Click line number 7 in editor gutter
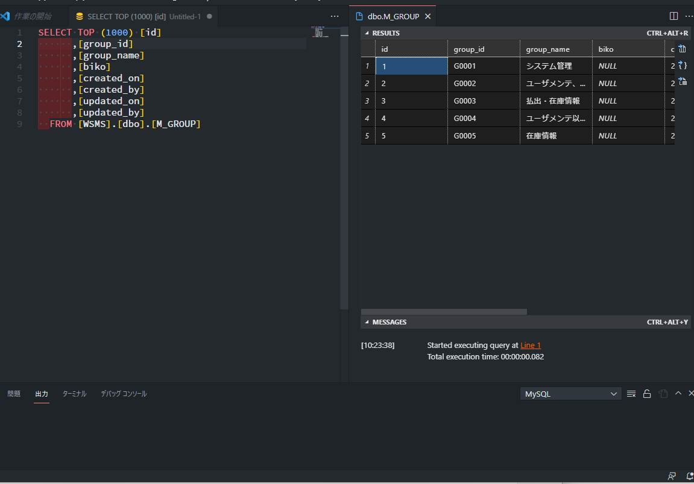This screenshot has width=694, height=484. coord(19,101)
